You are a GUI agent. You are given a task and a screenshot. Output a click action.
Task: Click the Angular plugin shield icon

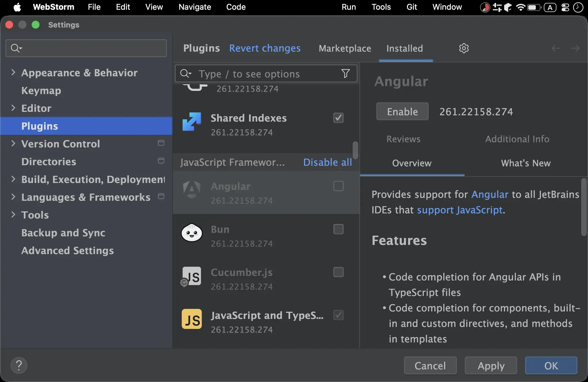(x=192, y=190)
